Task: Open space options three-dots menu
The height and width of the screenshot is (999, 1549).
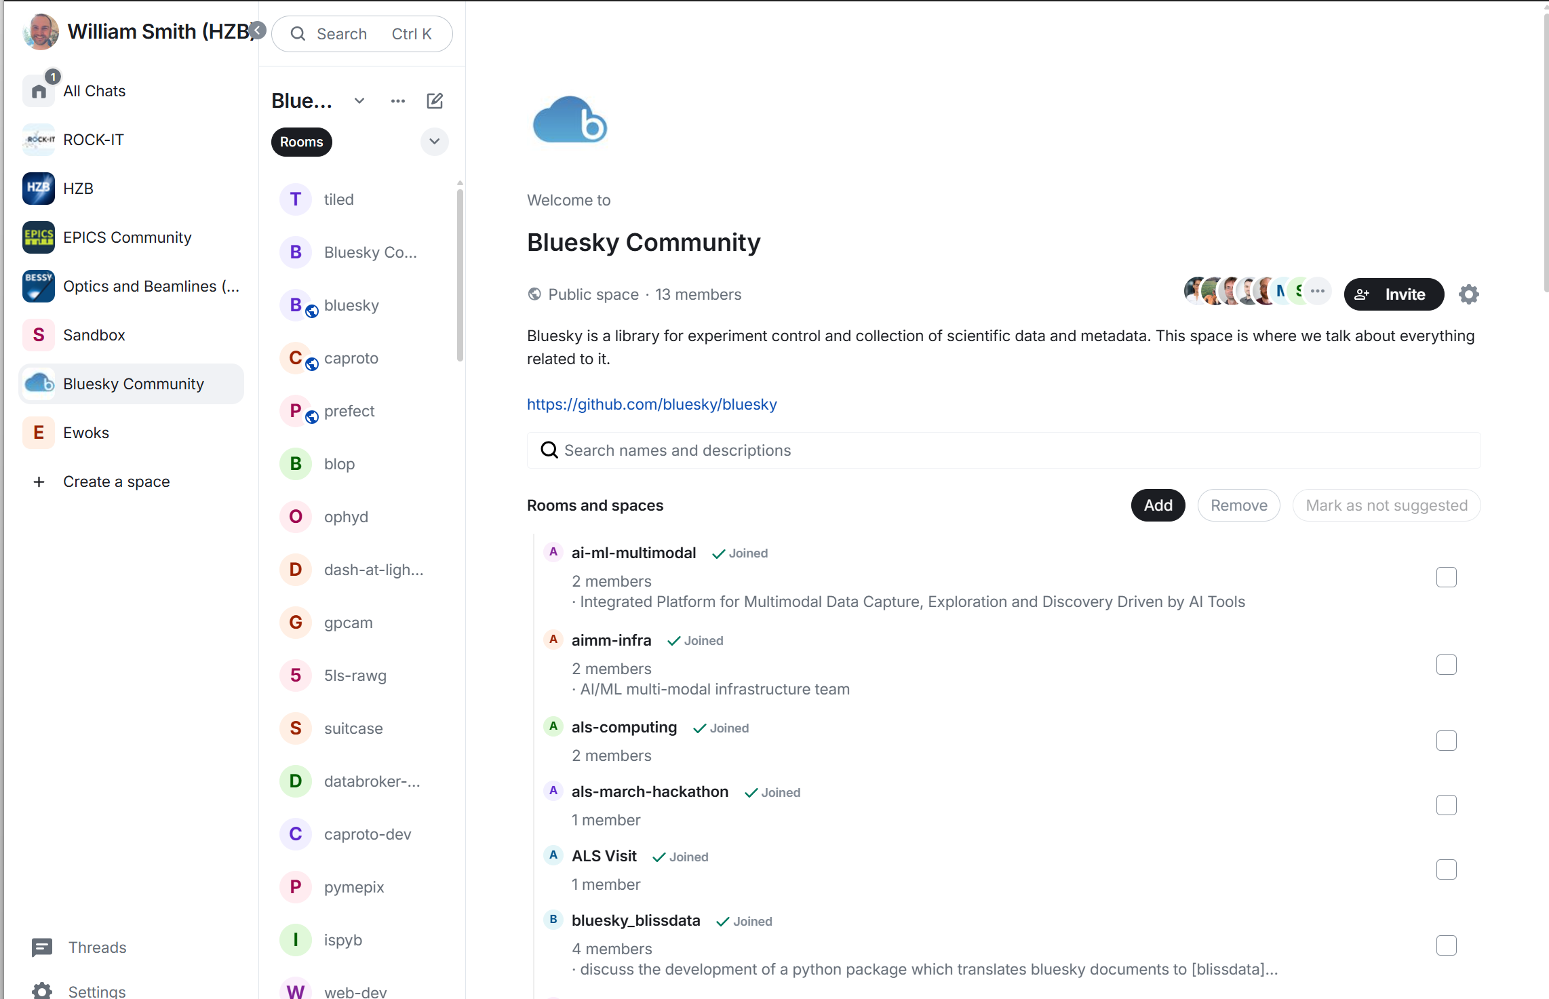Action: coord(398,101)
